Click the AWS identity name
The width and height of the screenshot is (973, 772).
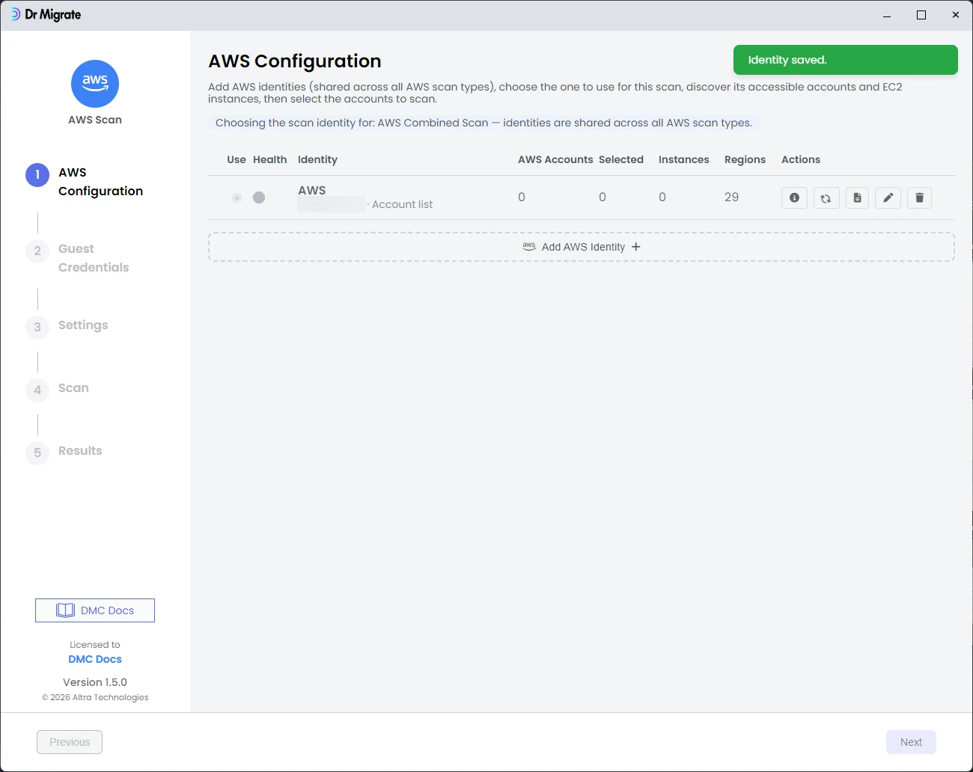312,191
